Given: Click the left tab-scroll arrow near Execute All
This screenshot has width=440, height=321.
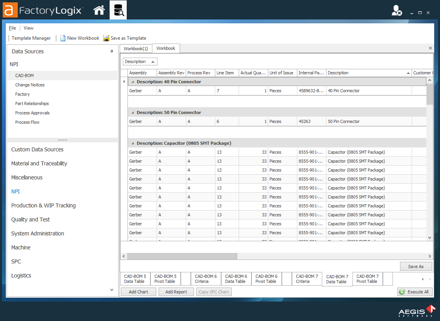Looking at the screenshot, I should (x=422, y=279).
